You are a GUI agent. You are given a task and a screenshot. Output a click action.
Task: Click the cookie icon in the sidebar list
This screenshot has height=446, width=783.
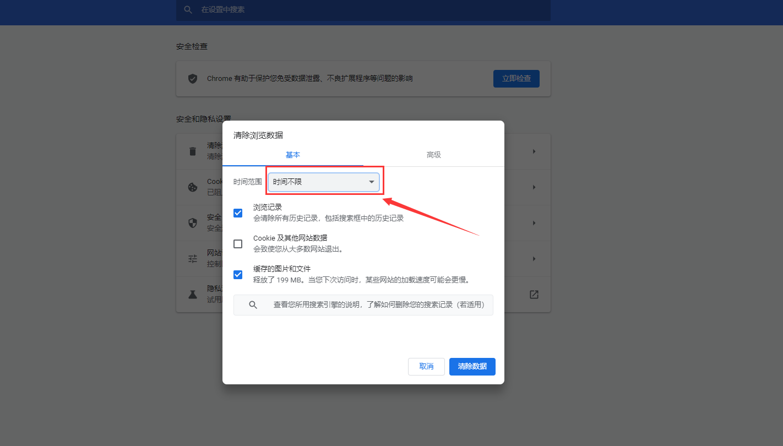pyautogui.click(x=192, y=187)
